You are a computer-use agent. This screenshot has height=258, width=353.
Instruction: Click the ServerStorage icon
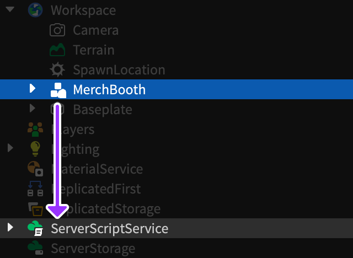[x=35, y=248]
